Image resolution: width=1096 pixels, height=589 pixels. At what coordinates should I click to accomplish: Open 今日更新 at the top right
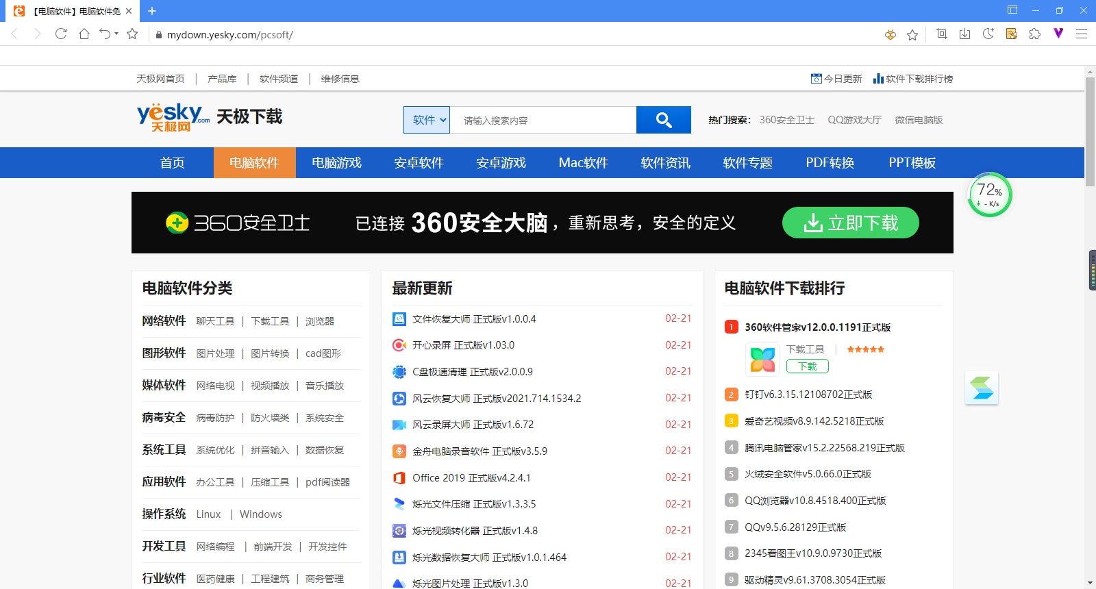(836, 79)
